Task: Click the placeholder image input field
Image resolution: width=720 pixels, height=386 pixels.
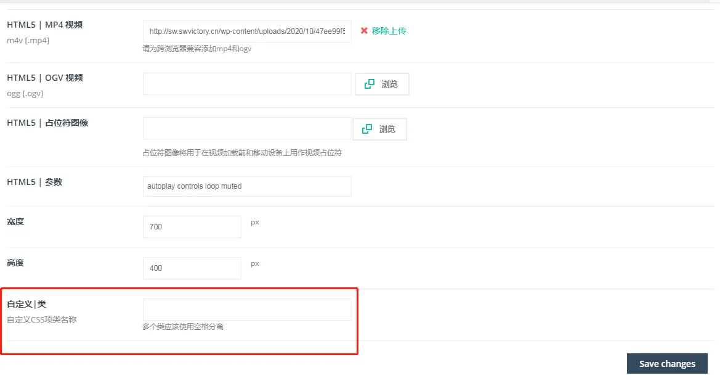Action: point(247,129)
